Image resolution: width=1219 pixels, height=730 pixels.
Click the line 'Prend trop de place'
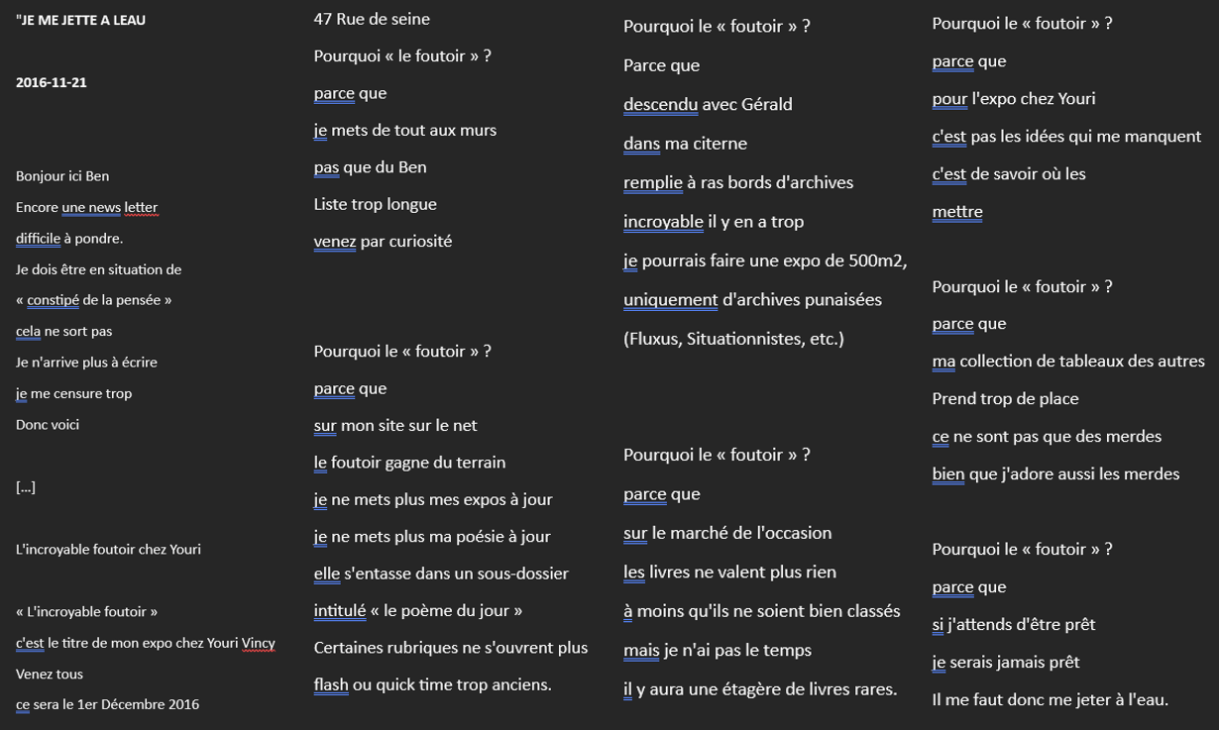click(x=1005, y=399)
